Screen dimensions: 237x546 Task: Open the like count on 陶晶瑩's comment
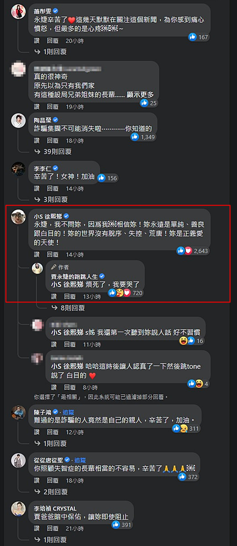143,137
